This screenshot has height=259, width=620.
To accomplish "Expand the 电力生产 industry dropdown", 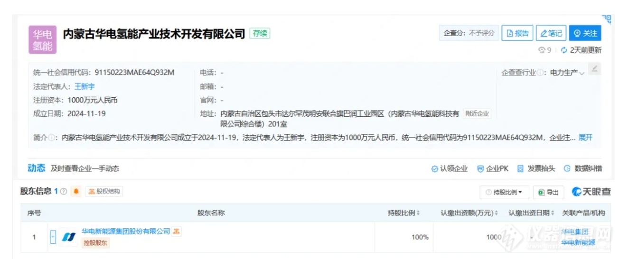I will click(582, 74).
